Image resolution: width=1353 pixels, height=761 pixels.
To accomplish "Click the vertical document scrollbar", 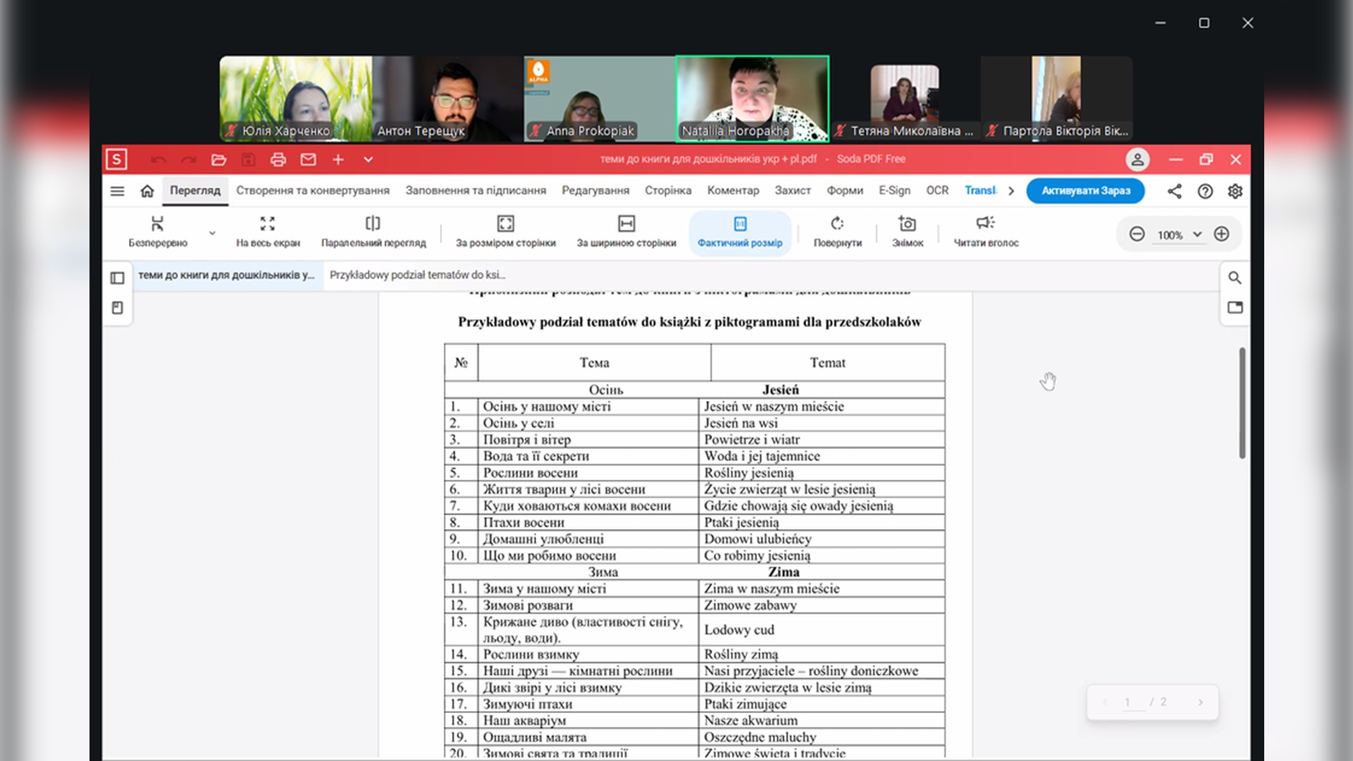I will [1242, 403].
